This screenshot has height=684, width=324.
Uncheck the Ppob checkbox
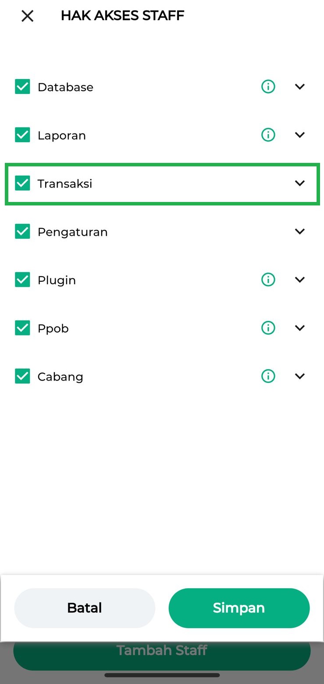(x=22, y=328)
